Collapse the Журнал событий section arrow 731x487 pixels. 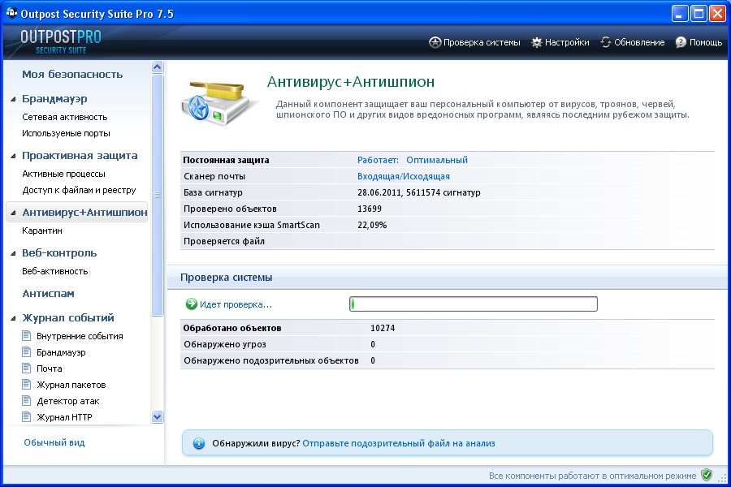(x=13, y=318)
